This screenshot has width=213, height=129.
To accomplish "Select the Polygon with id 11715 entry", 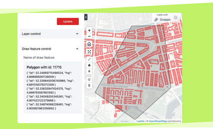I will pos(44,67).
